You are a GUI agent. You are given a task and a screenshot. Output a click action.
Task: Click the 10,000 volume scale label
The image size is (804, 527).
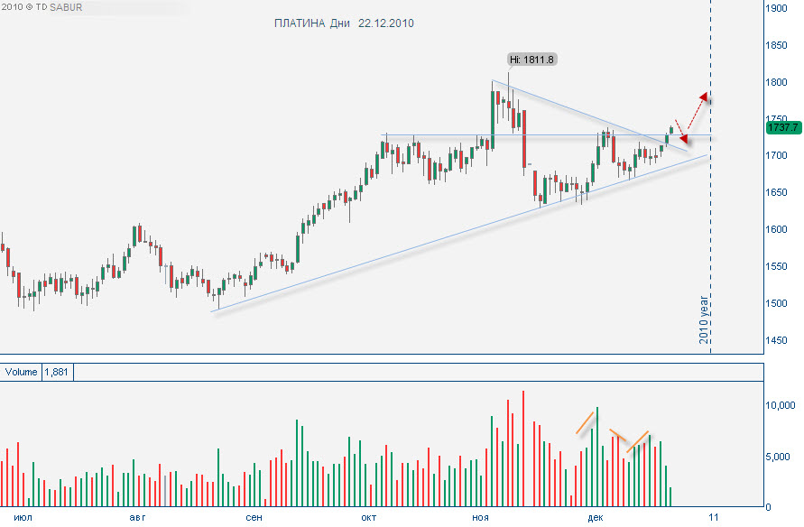coord(780,405)
